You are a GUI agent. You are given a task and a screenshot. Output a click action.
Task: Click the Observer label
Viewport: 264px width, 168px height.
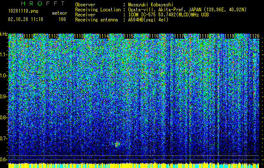coord(85,5)
